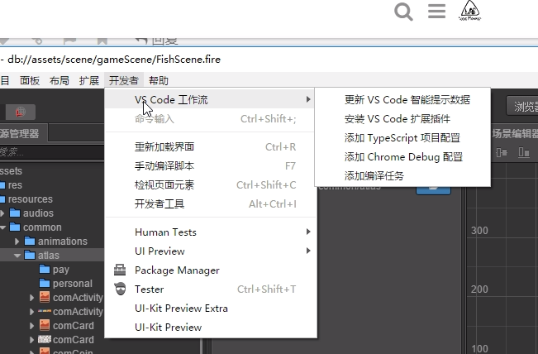Image resolution: width=538 pixels, height=354 pixels.
Task: Open the hamburger menu icon
Action: 436,11
